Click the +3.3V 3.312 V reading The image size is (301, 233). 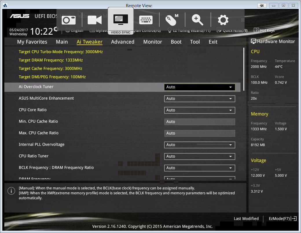pyautogui.click(x=257, y=191)
